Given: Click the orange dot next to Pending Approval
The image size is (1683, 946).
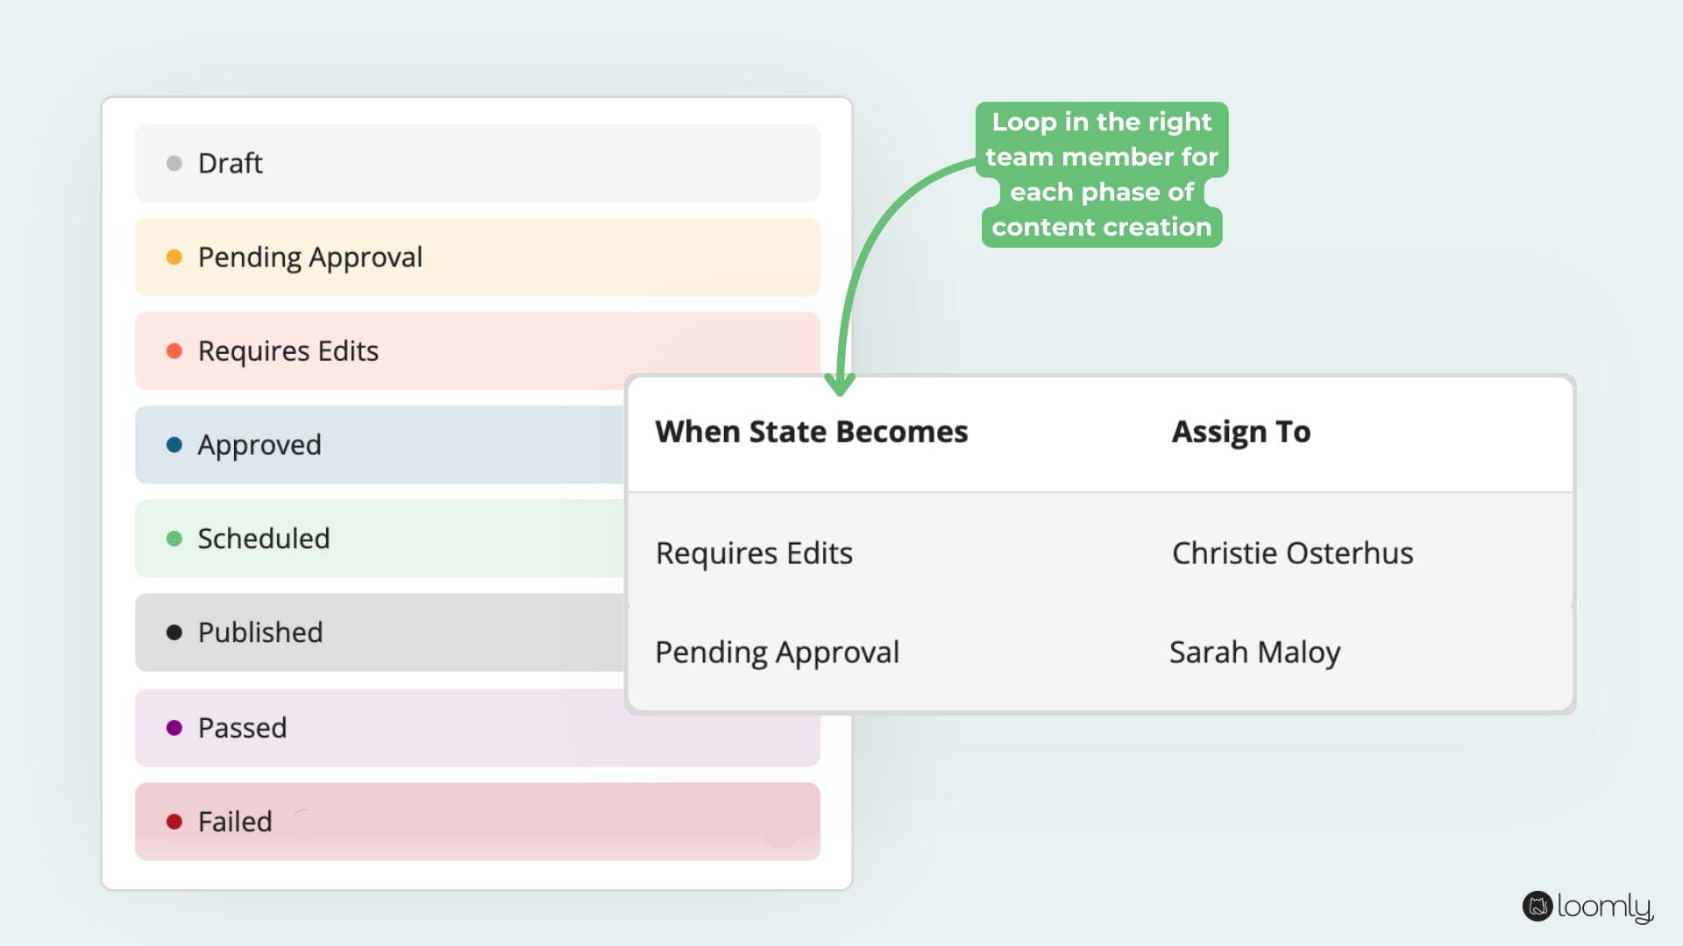Looking at the screenshot, I should point(173,257).
